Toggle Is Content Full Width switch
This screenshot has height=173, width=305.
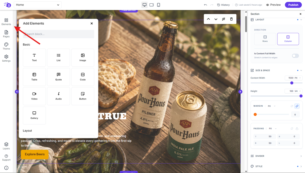click(295, 56)
